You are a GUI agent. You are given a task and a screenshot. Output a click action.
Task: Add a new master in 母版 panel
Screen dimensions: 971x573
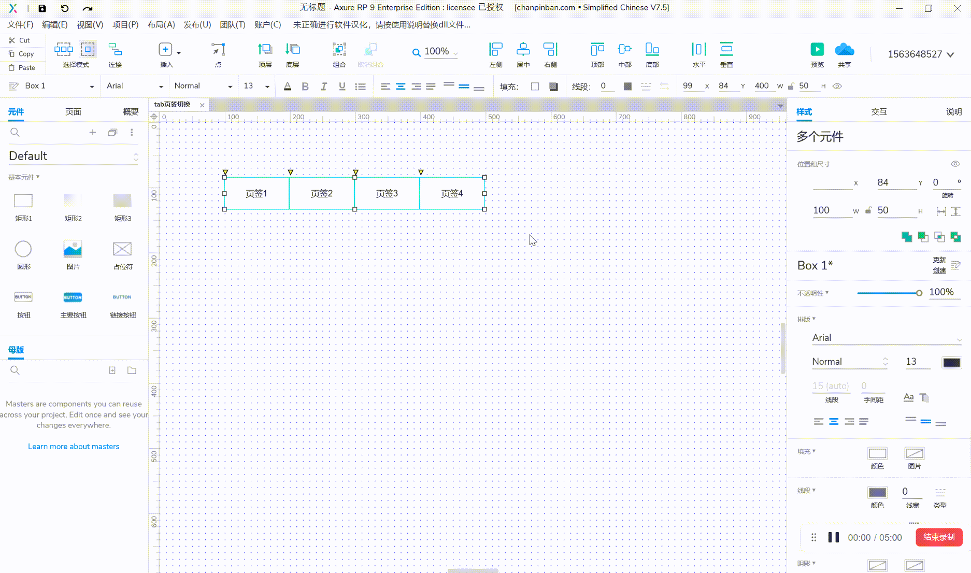[112, 370]
